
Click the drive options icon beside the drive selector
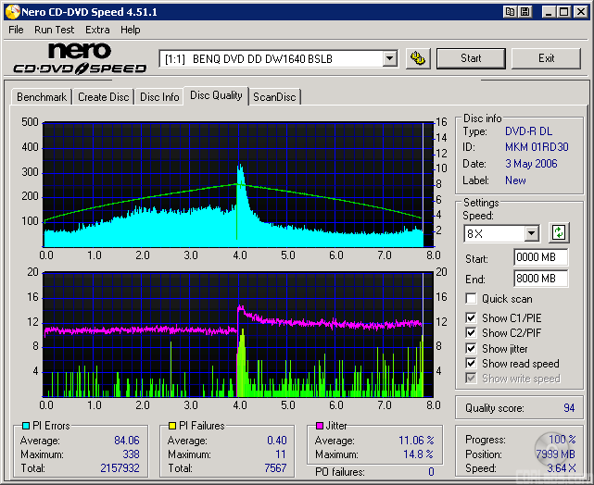pos(418,58)
